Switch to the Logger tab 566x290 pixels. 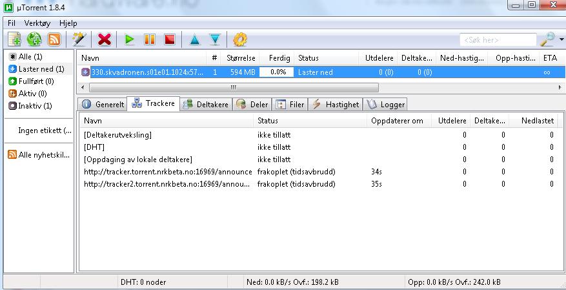pos(385,105)
